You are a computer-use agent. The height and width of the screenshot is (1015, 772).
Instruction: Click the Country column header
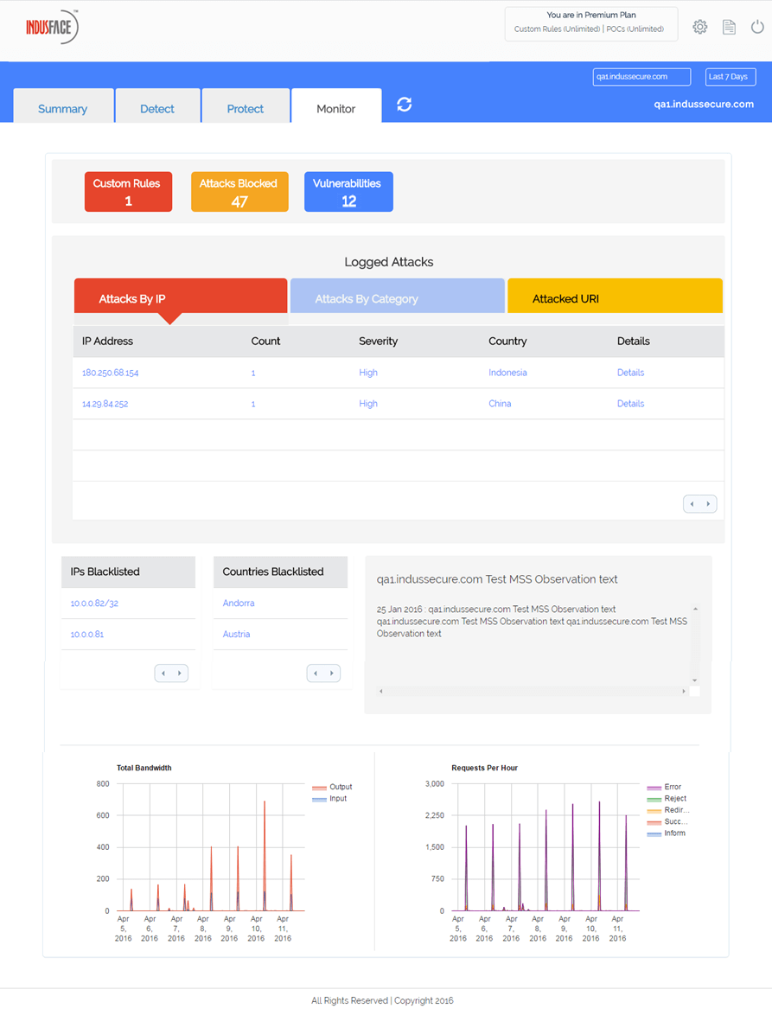click(507, 342)
